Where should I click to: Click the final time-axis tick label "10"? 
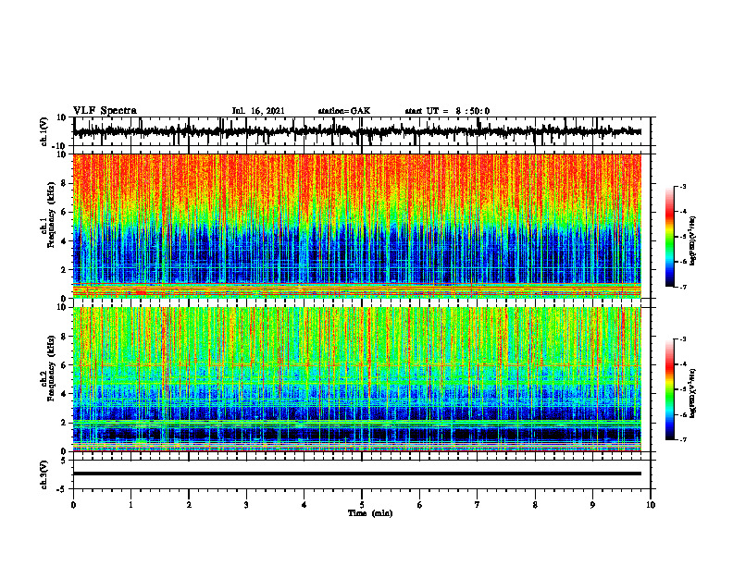651,505
